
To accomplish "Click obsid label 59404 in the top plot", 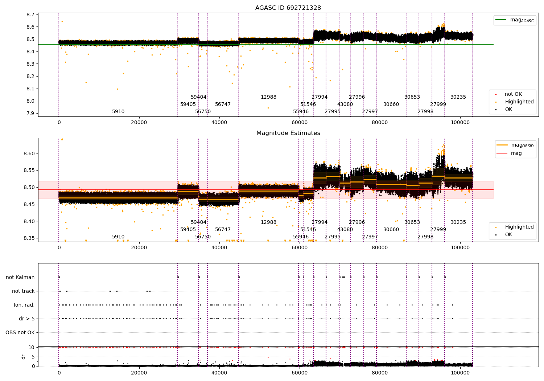I will tap(198, 97).
